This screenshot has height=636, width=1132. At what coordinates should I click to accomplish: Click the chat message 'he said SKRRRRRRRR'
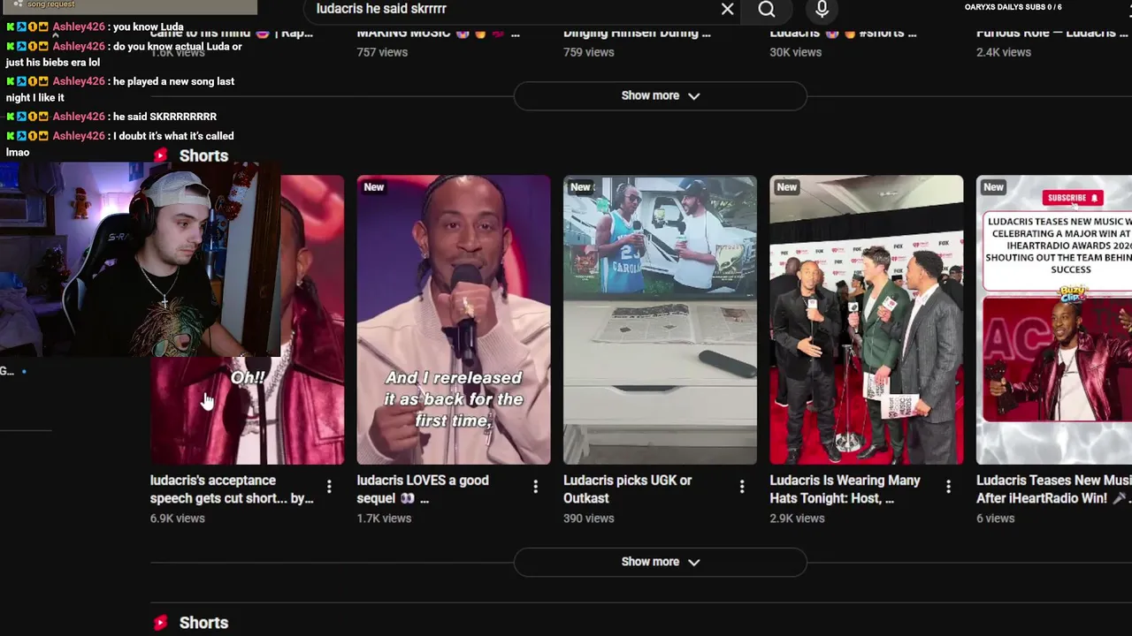[x=164, y=117]
